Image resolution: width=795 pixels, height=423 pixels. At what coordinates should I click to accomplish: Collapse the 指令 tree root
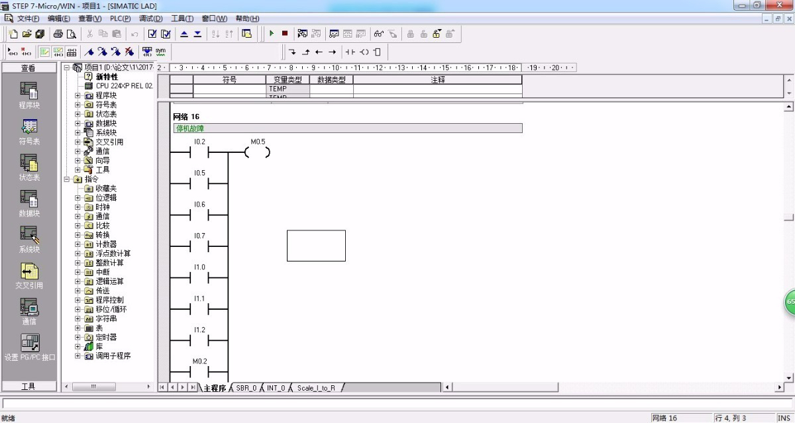[x=67, y=179]
